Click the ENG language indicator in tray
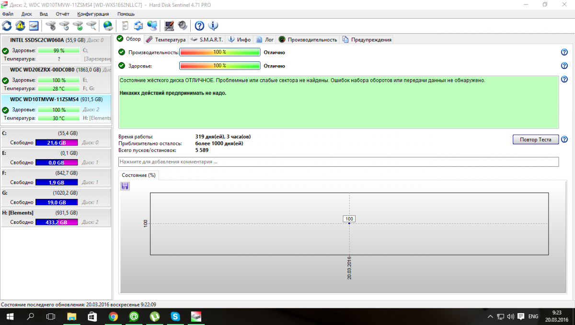575x325 pixels. click(x=533, y=316)
